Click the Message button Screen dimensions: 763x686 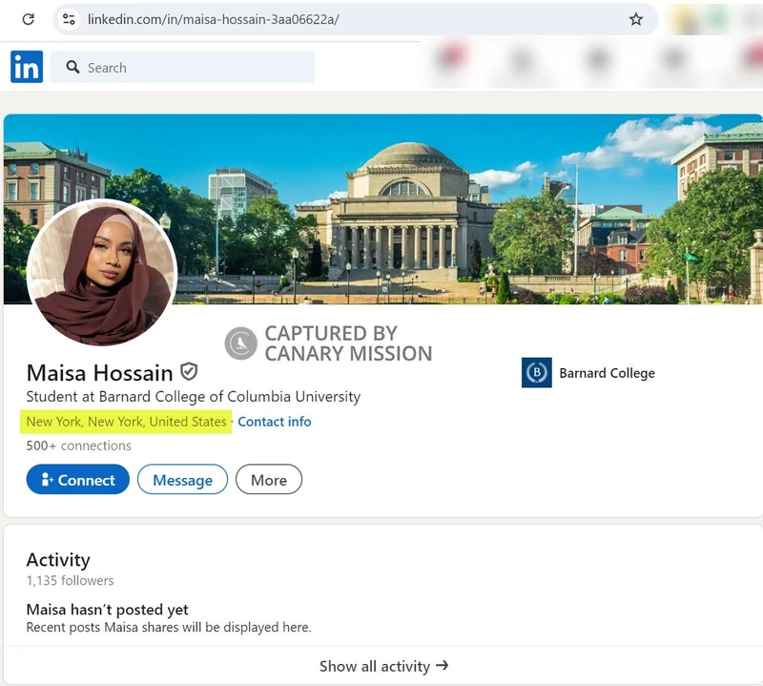(182, 480)
